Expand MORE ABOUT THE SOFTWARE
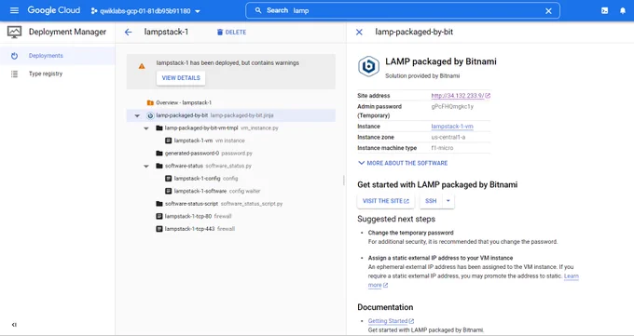 tap(403, 163)
